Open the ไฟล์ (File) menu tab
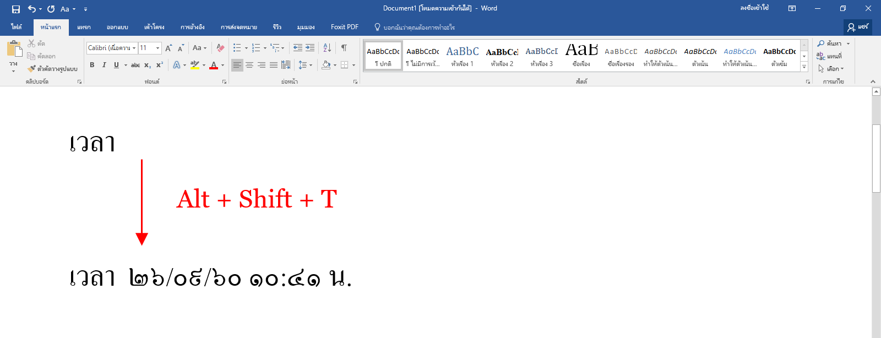Screen dimensions: 881x338 [x=17, y=27]
